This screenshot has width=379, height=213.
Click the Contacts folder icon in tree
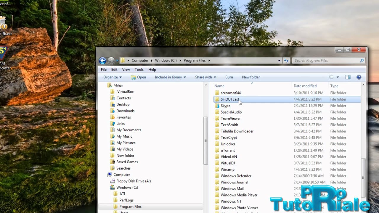113,98
